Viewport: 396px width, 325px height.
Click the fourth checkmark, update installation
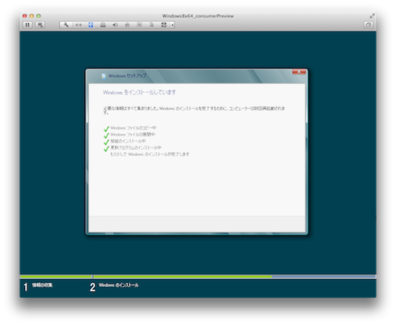pos(106,149)
